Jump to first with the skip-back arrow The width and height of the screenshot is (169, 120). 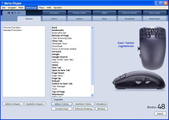(9, 13)
